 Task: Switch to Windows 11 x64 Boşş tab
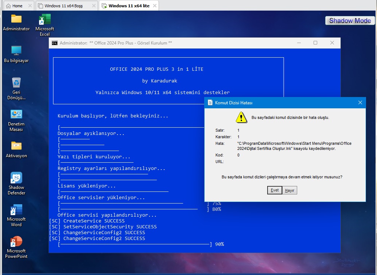click(x=63, y=6)
